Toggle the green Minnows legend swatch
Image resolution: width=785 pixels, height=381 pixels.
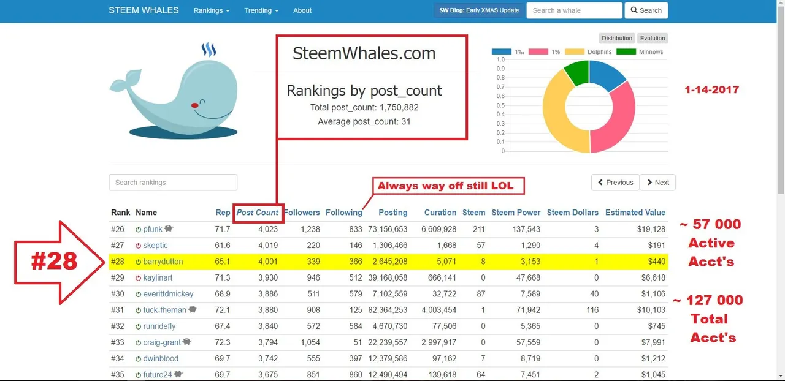click(626, 52)
